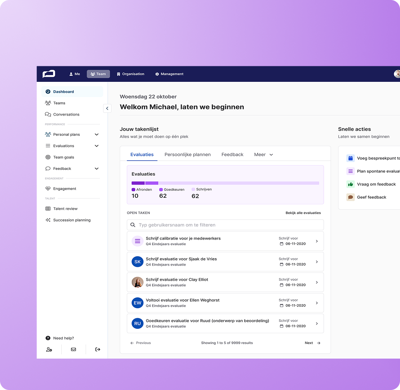Open Goedkeuren evaluatie voor Ruud task
This screenshot has width=400, height=390.
point(225,324)
